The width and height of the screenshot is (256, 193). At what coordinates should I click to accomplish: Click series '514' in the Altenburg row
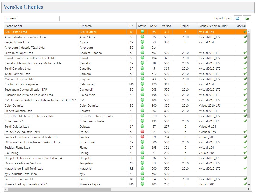tap(154, 48)
